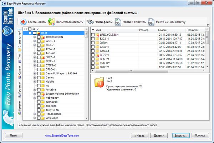Collapse the Root tree node

click(x=30, y=33)
